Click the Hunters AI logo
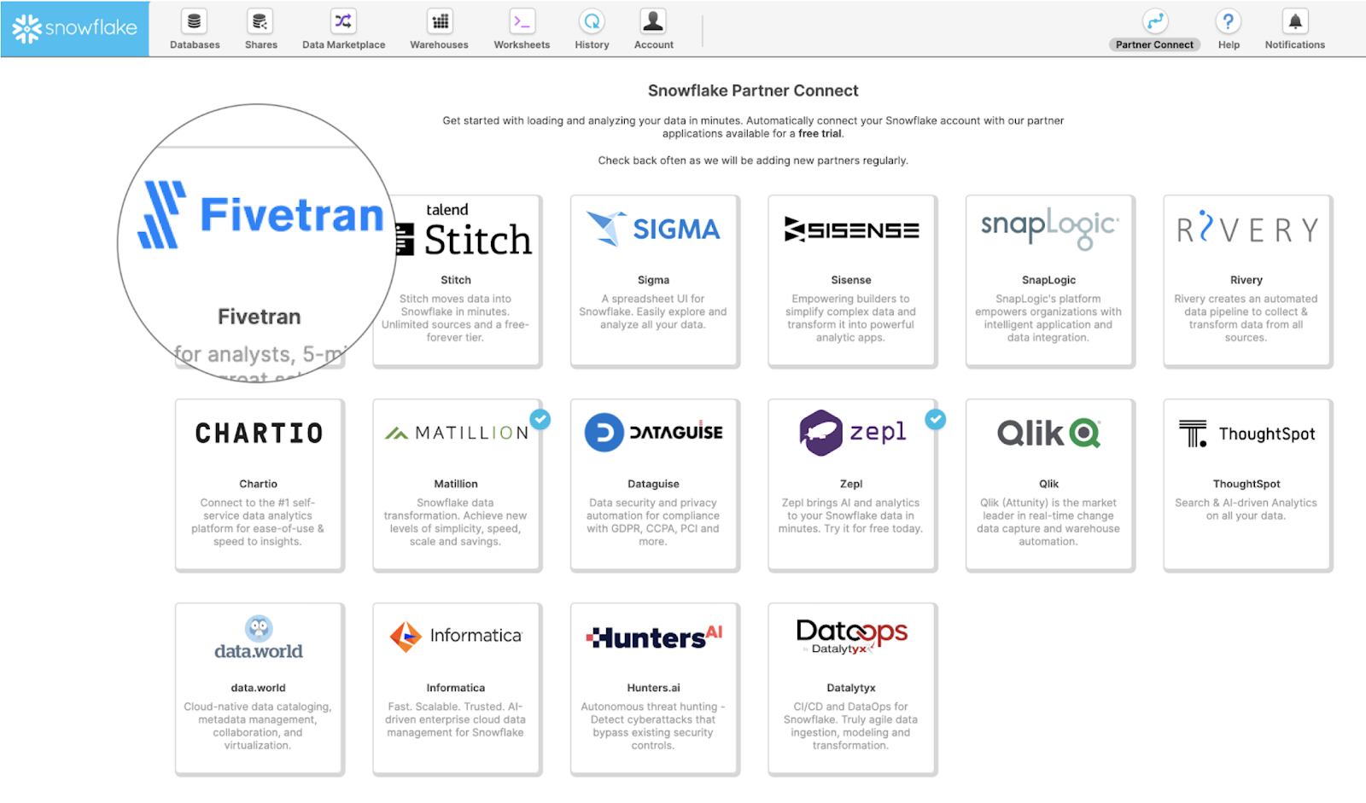This screenshot has height=803, width=1366. click(654, 637)
